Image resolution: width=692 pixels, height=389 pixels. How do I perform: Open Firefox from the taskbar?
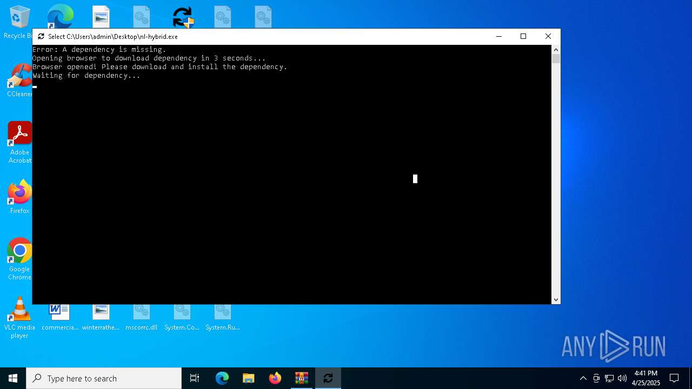275,378
